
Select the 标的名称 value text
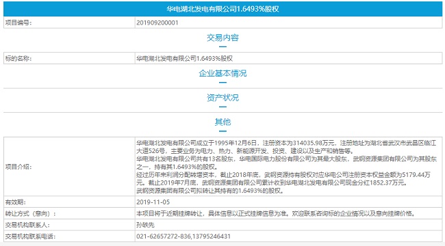pyautogui.click(x=184, y=58)
